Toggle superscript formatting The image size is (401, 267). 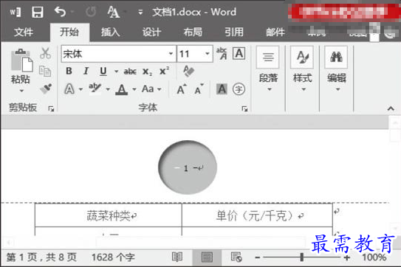tap(164, 71)
